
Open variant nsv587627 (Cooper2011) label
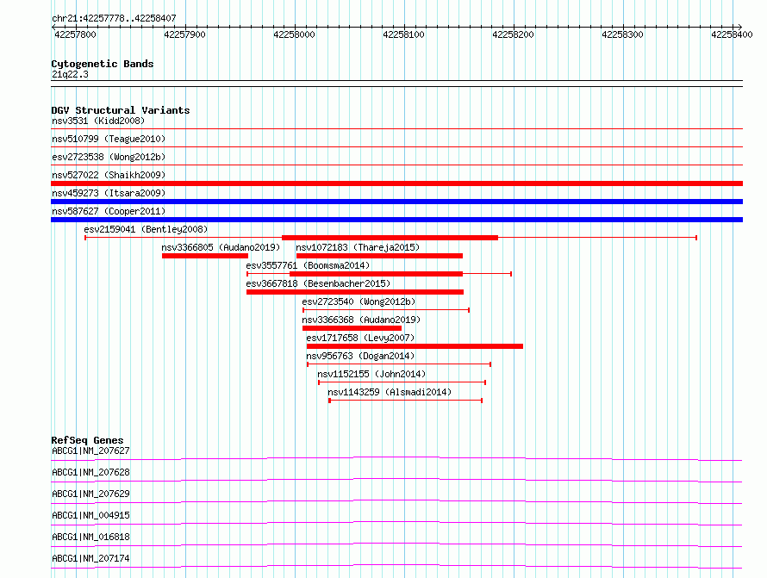click(x=109, y=211)
